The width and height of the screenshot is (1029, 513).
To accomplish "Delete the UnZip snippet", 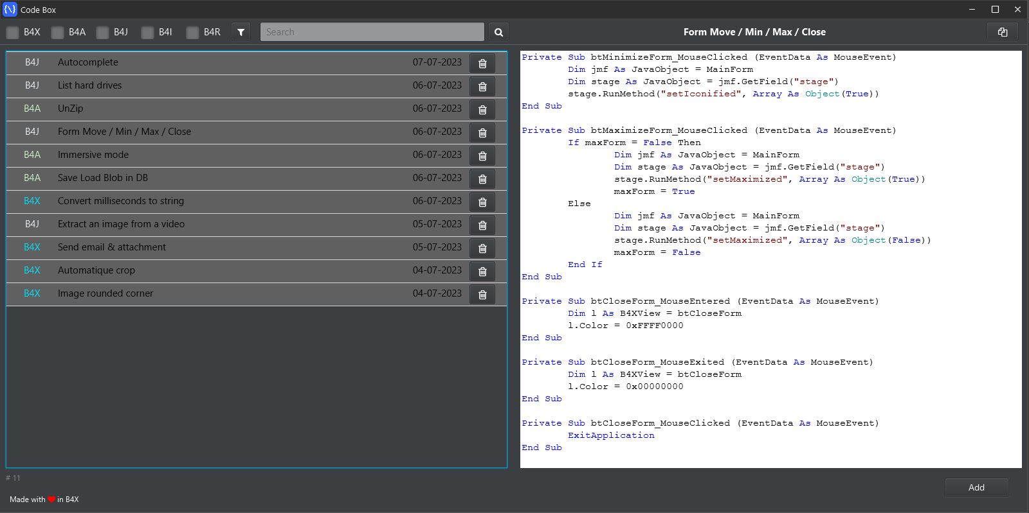I will [x=482, y=110].
